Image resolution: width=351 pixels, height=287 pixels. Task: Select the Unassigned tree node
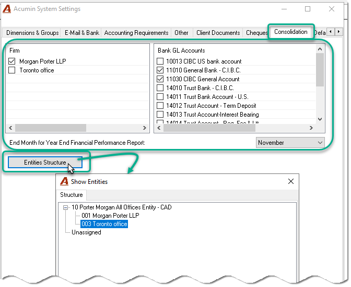(x=86, y=232)
